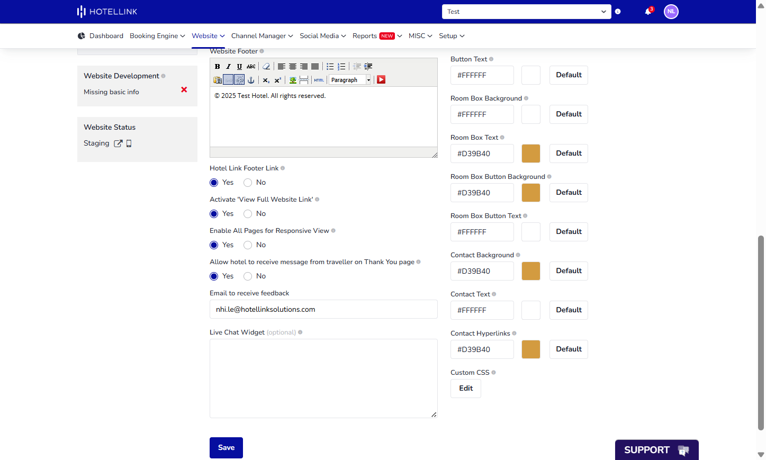The image size is (766, 460).
Task: Insert a page break line
Action: coord(304,80)
